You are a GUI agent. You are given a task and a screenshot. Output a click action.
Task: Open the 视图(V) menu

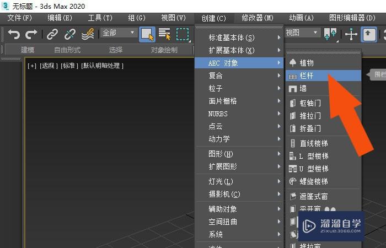173,18
